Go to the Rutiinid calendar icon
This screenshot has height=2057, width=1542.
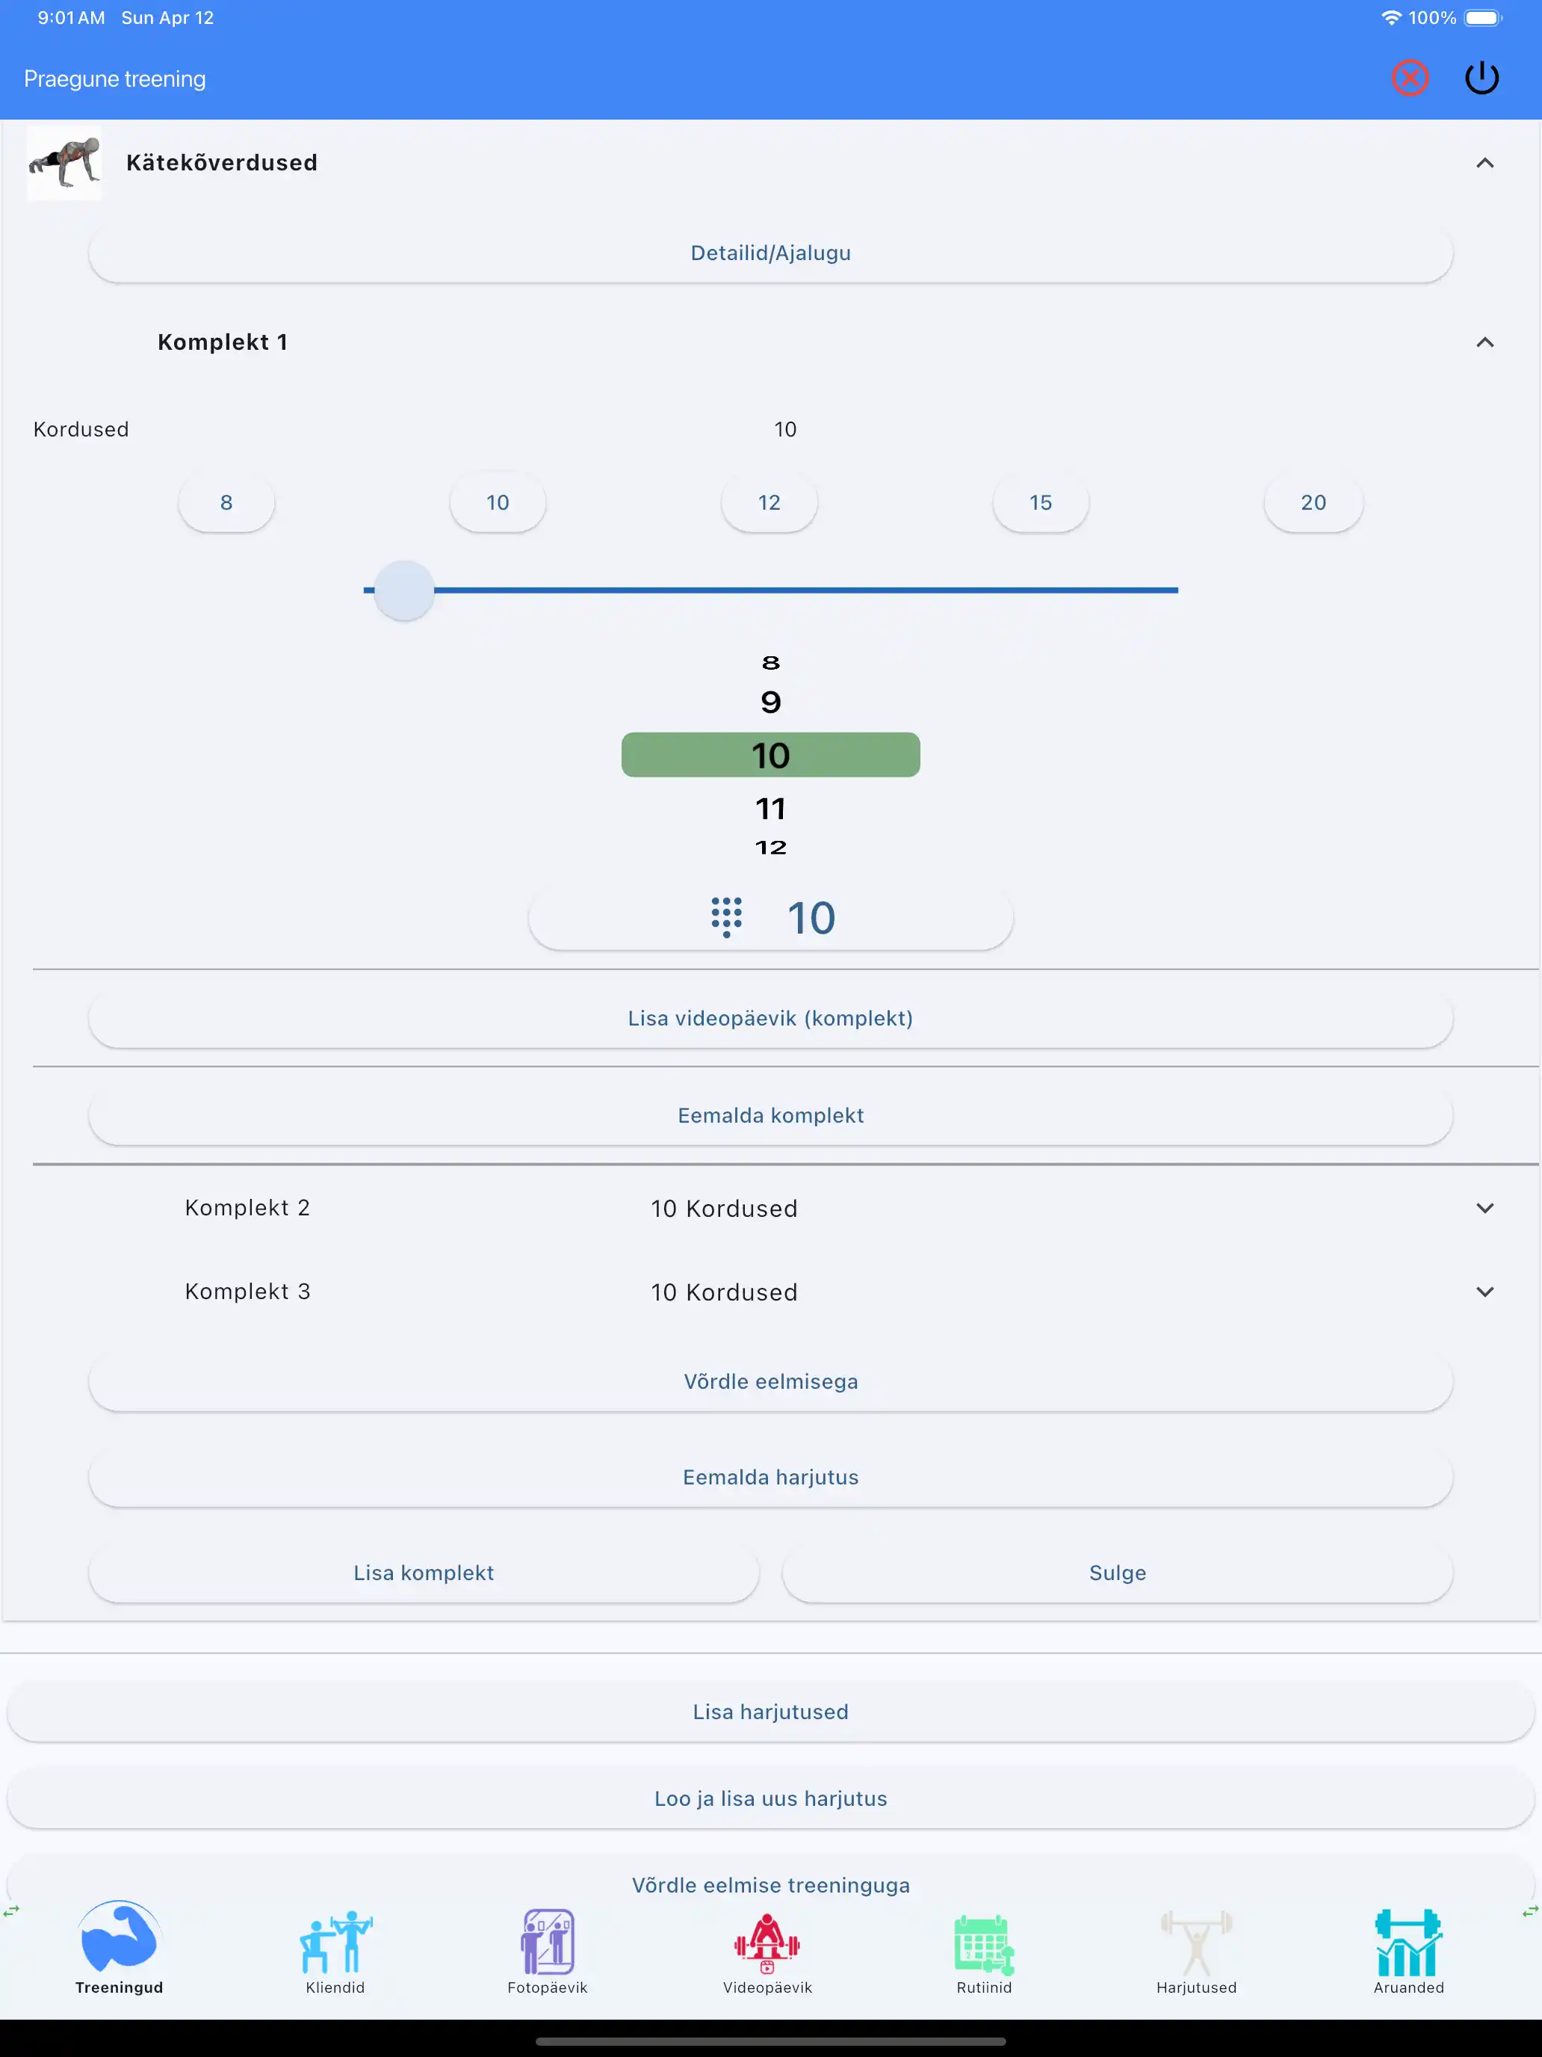click(983, 1943)
